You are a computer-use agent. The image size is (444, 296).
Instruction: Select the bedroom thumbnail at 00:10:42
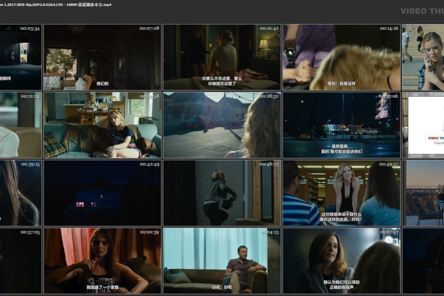222,57
